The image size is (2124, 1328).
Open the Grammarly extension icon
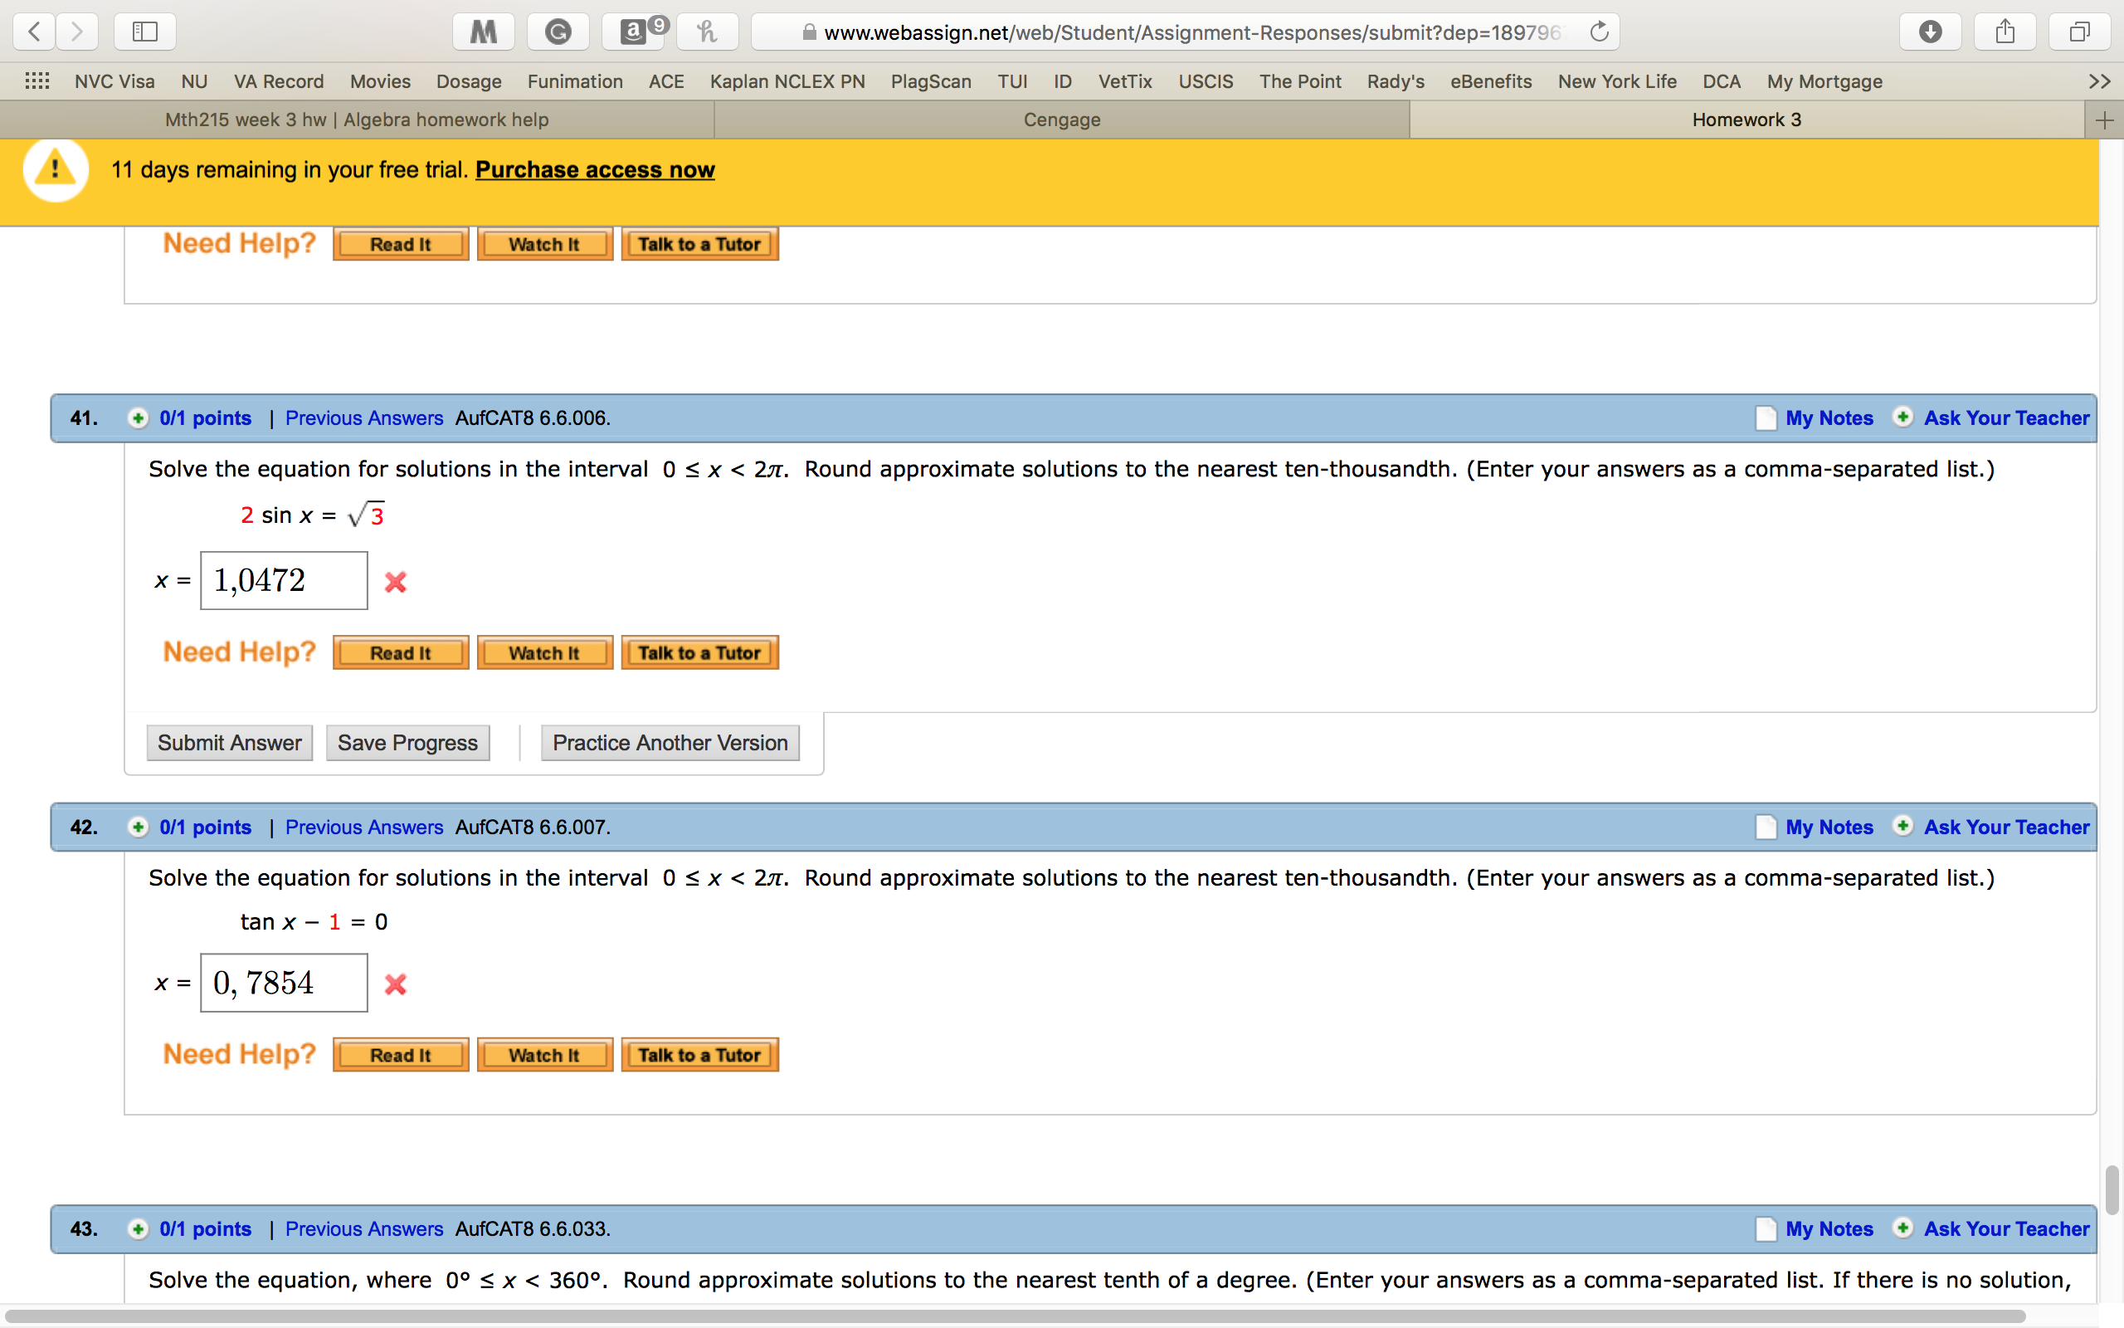[x=558, y=32]
